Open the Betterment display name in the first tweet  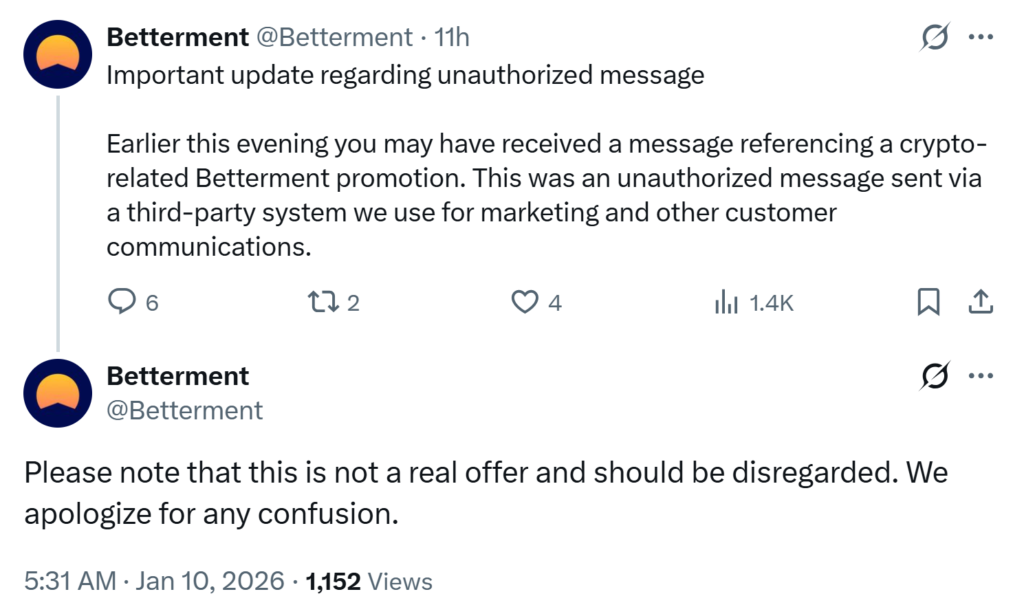177,37
